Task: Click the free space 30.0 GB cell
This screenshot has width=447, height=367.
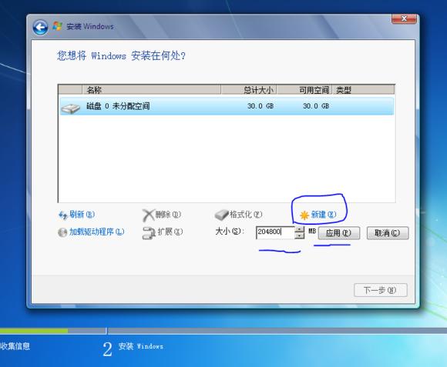Action: [x=316, y=106]
